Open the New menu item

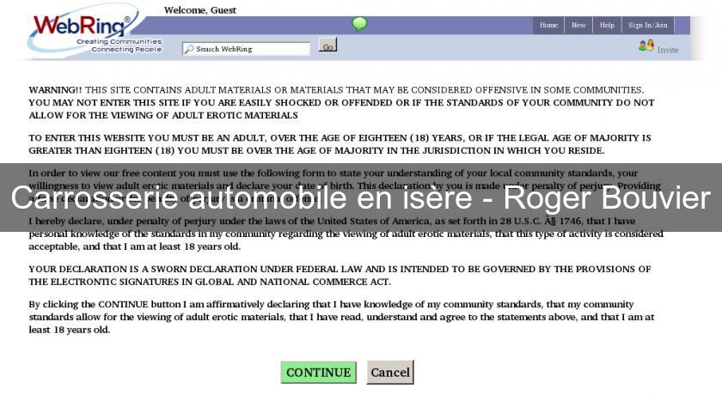578,25
